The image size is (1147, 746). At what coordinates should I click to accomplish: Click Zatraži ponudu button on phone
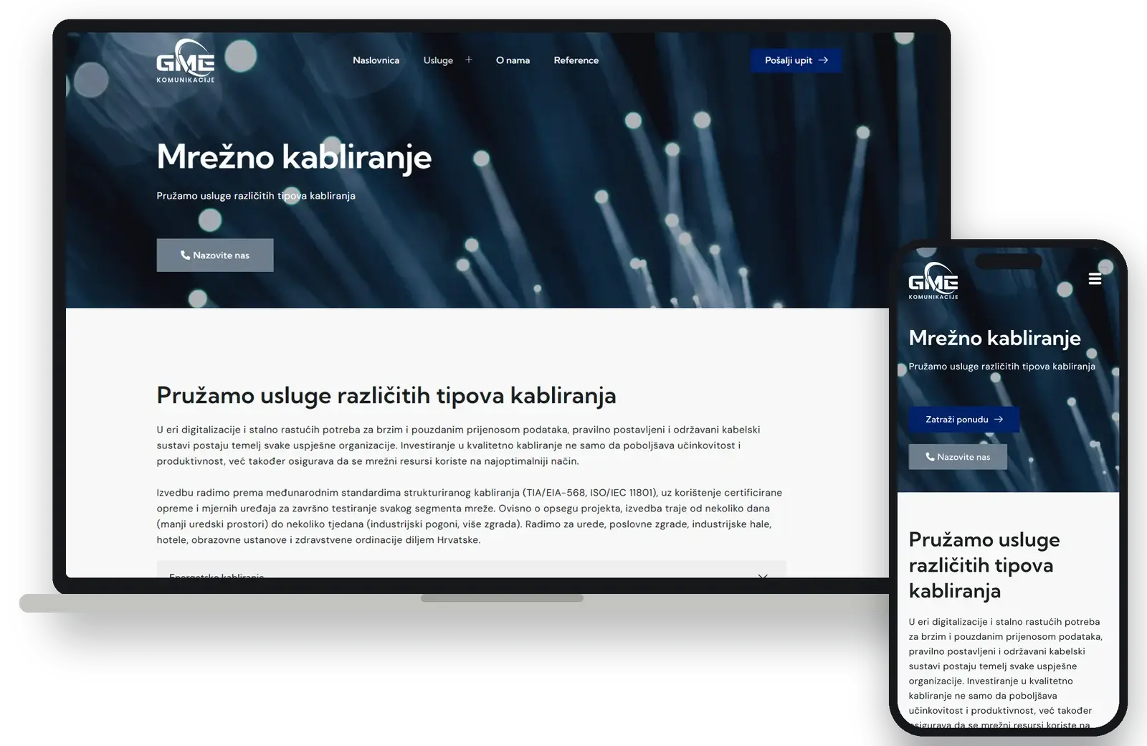[964, 420]
